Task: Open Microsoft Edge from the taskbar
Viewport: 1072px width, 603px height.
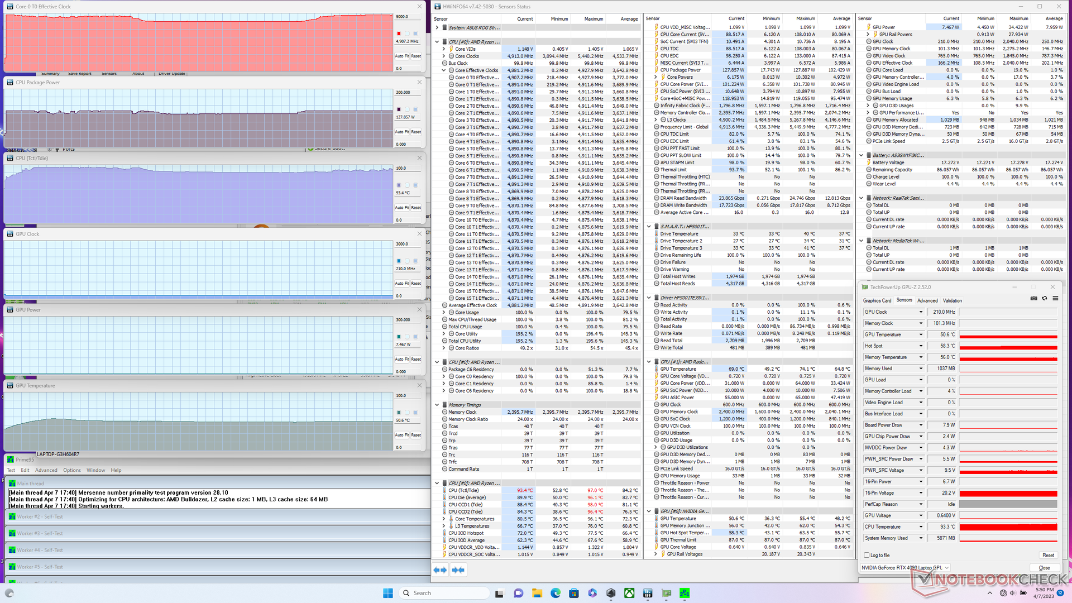Action: [555, 593]
